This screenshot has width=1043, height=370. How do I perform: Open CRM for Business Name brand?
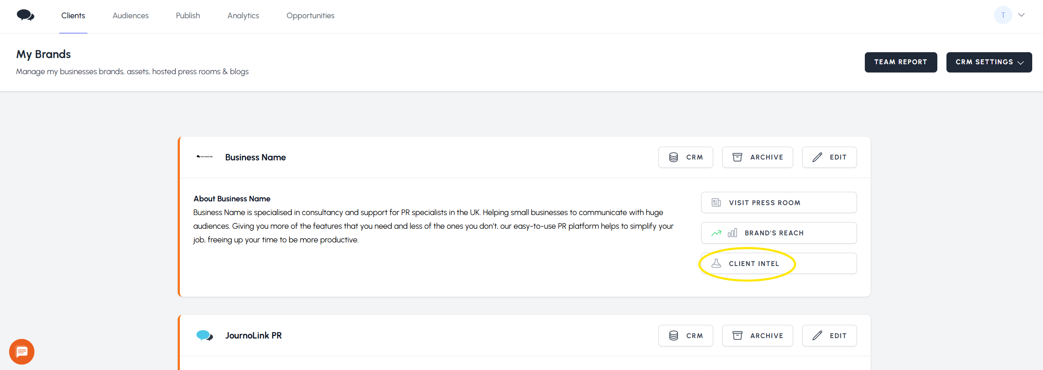pos(685,157)
